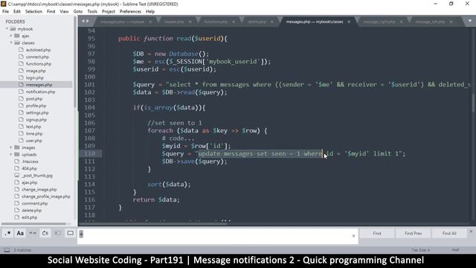Image resolution: width=476 pixels, height=268 pixels.
Task: Switch to the functions.php tab
Action: pos(216,22)
